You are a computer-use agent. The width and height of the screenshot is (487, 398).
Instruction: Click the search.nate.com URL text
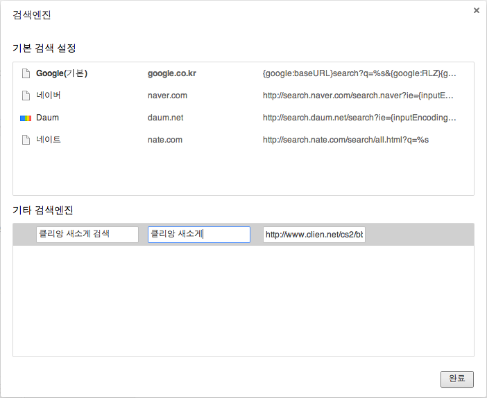(345, 140)
